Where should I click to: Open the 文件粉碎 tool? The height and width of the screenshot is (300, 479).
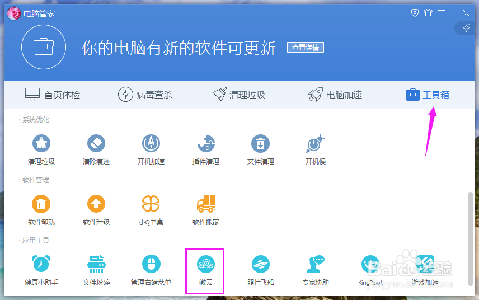pos(96,270)
